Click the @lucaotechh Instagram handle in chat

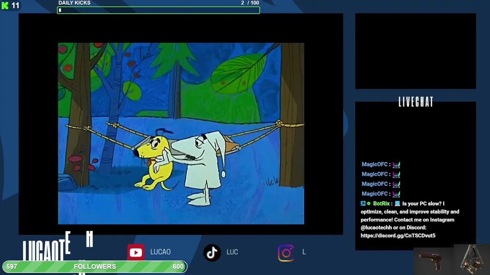point(377,228)
